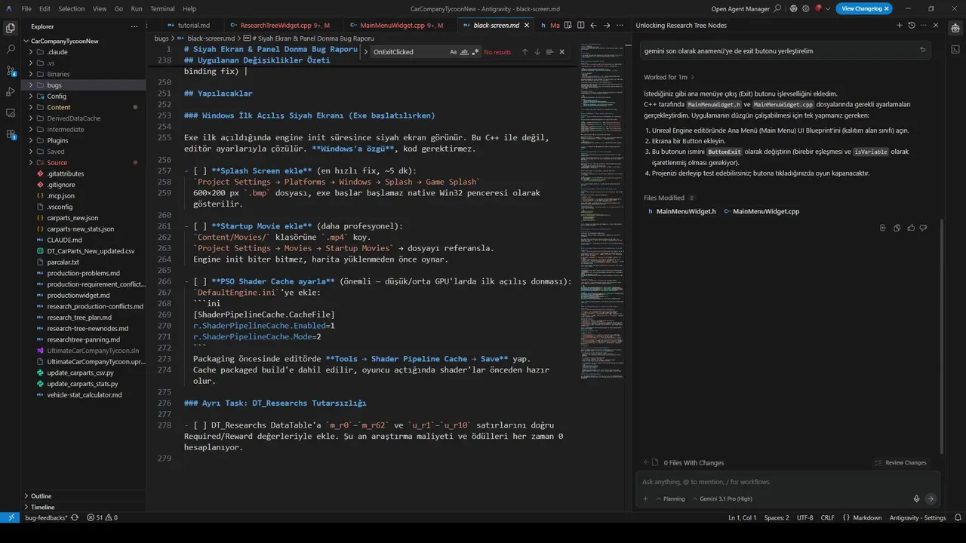Click Open Agent Manager

[x=740, y=9]
